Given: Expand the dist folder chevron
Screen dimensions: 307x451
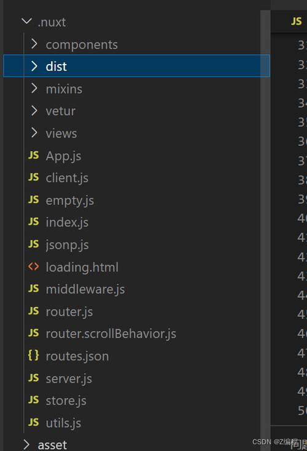Looking at the screenshot, I should point(34,66).
